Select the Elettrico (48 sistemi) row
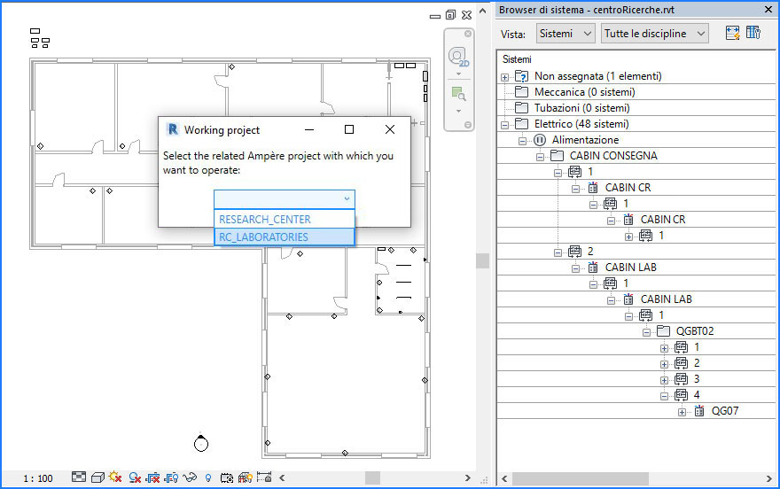780x489 pixels. [x=636, y=124]
